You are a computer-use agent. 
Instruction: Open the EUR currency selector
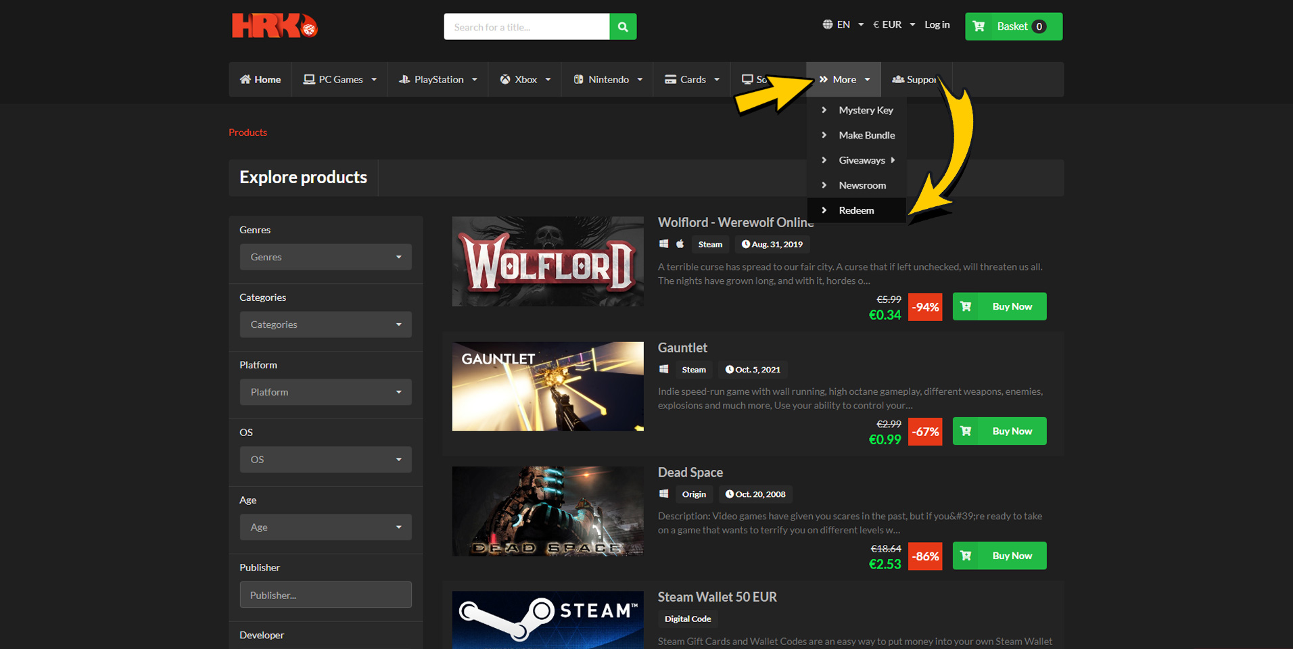click(893, 24)
